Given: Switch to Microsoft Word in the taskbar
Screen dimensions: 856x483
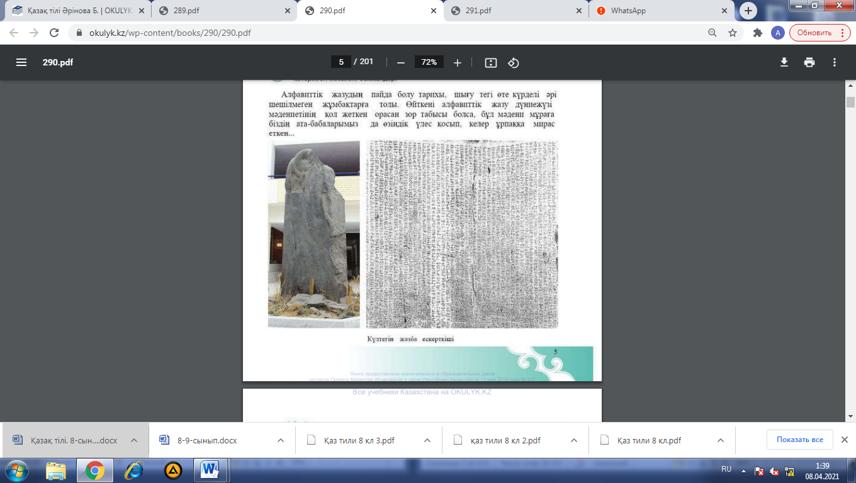Looking at the screenshot, I should point(209,470).
